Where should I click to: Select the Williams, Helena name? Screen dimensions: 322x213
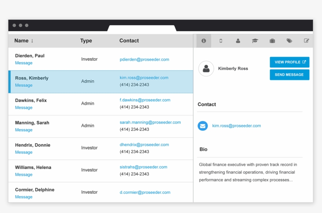pos(33,167)
